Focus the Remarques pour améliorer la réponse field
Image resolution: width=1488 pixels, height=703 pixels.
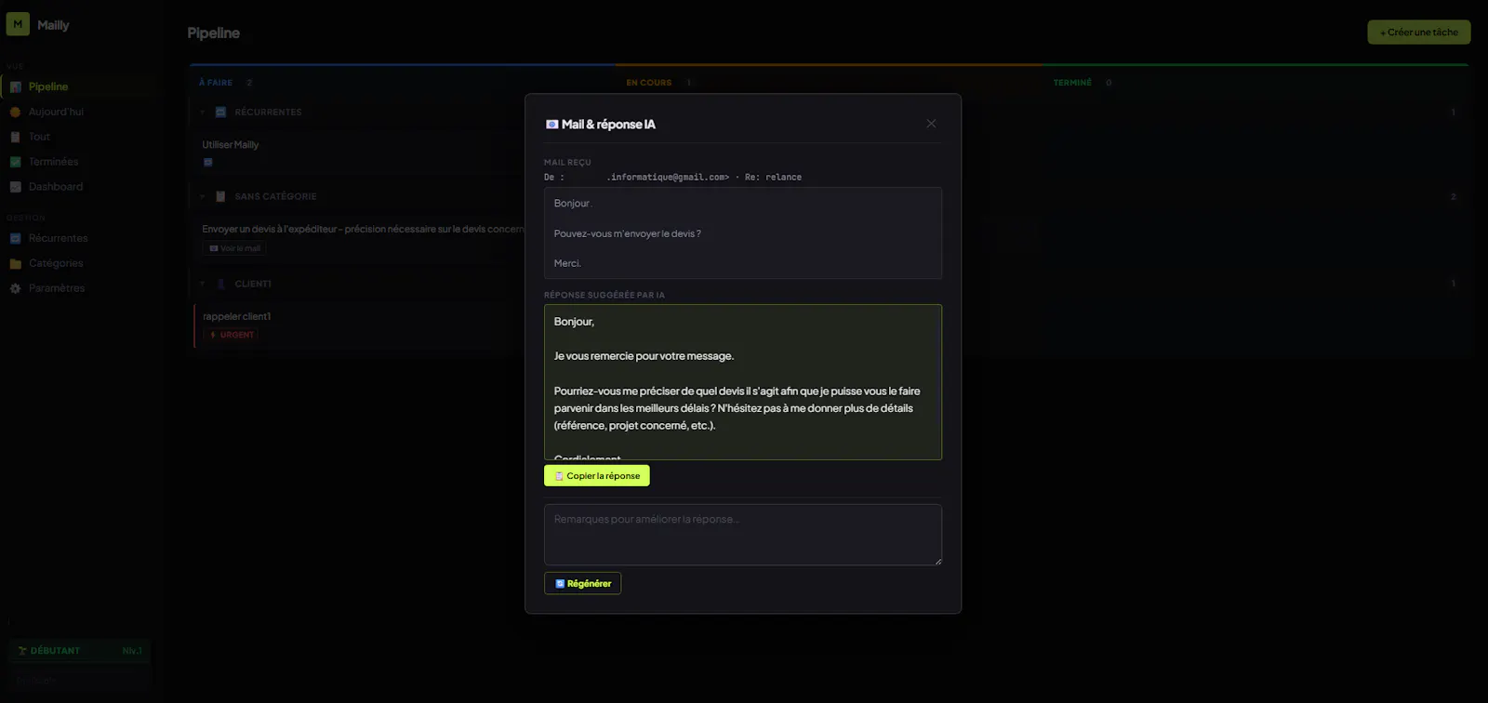(742, 535)
